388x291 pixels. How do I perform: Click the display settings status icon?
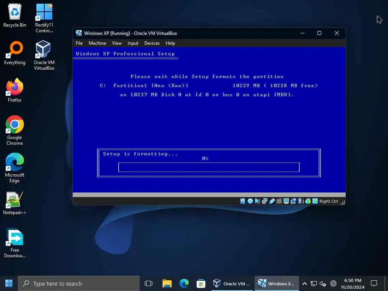click(286, 201)
